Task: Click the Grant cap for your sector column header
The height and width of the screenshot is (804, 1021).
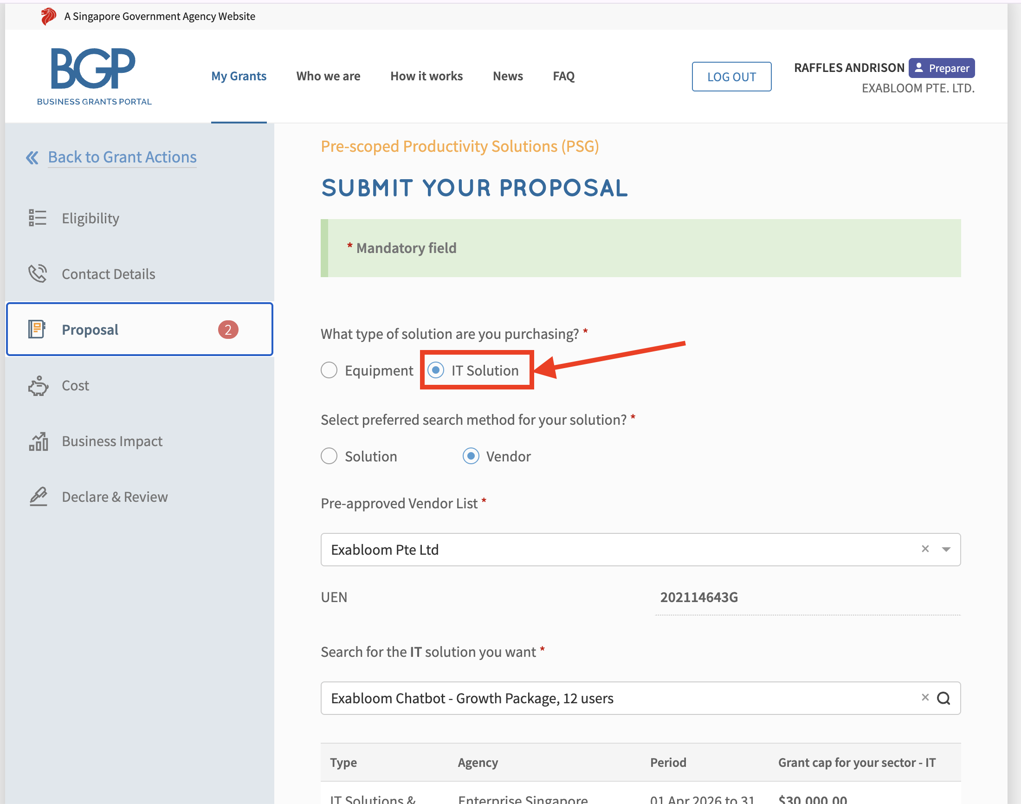Action: (x=857, y=763)
